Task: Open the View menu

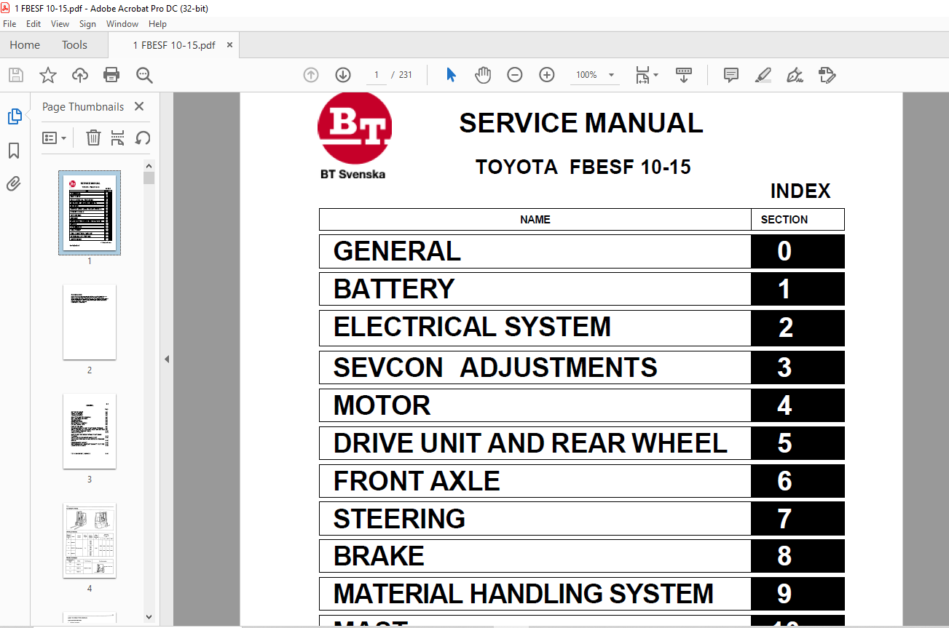Action: point(60,24)
